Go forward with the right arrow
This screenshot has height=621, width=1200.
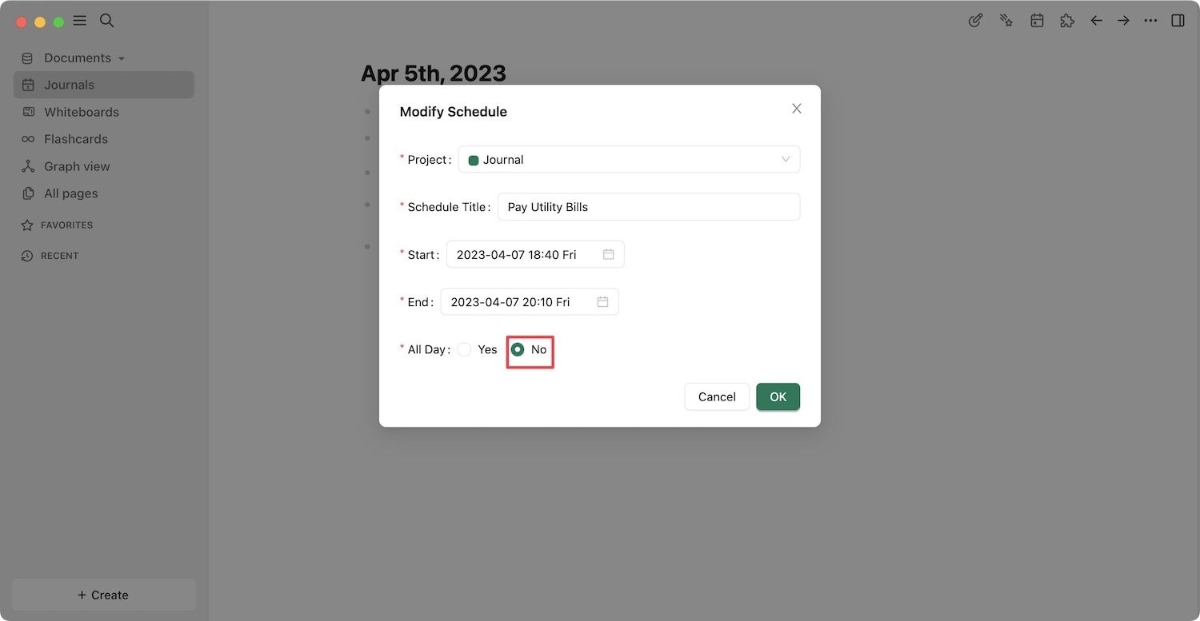click(x=1123, y=21)
